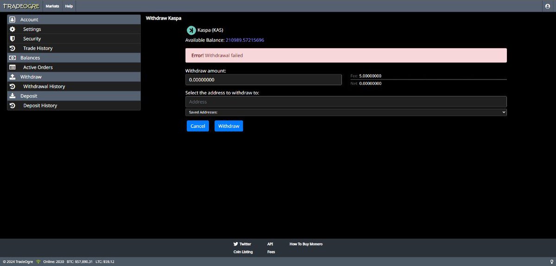This screenshot has height=266, width=556.
Task: Open Balances in sidebar
Action: [74, 58]
